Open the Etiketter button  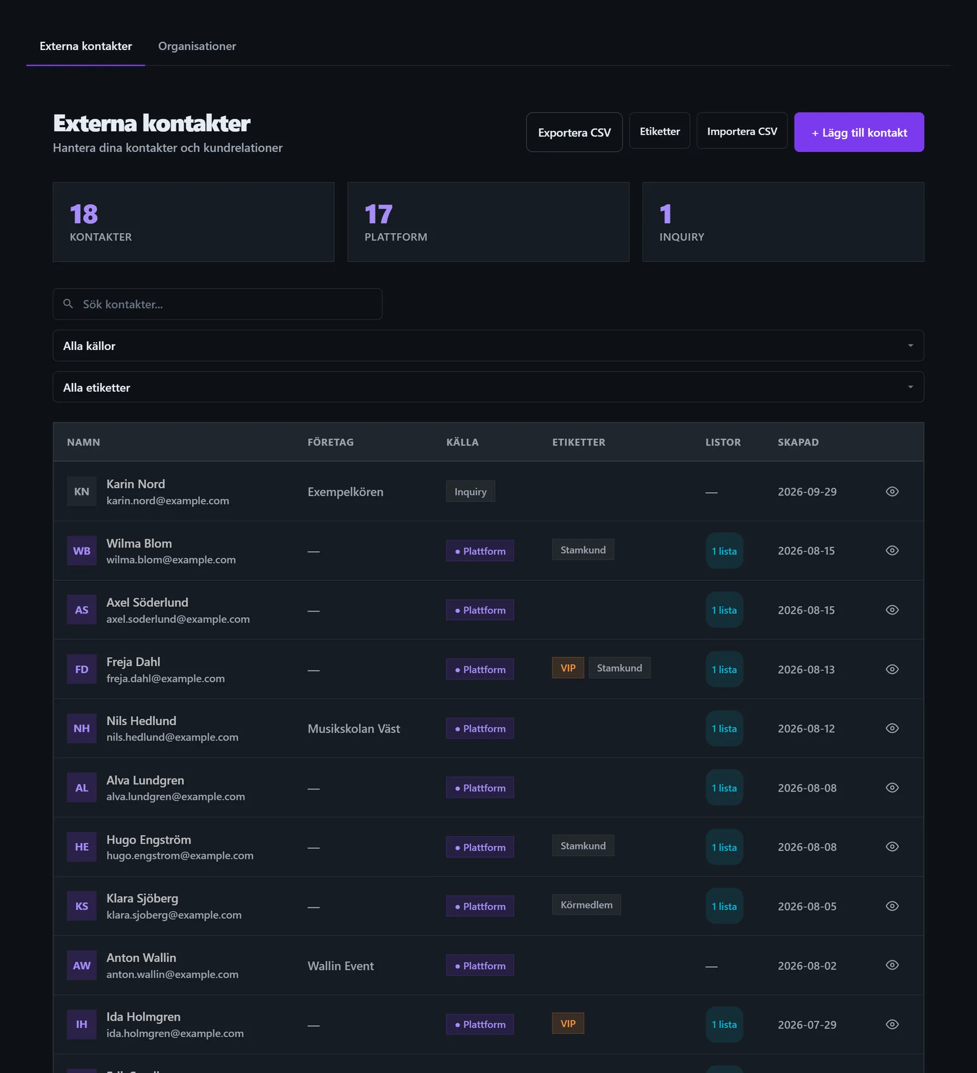[659, 131]
